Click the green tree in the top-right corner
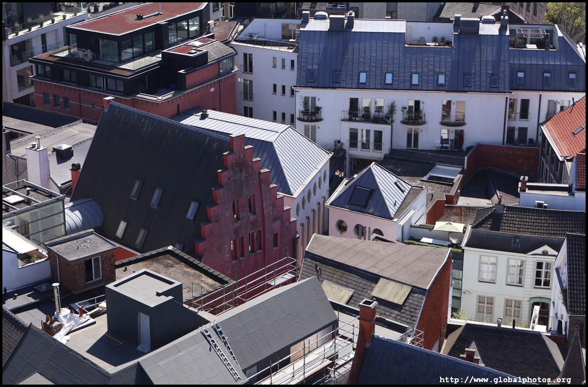The image size is (588, 387). (x=568, y=17)
